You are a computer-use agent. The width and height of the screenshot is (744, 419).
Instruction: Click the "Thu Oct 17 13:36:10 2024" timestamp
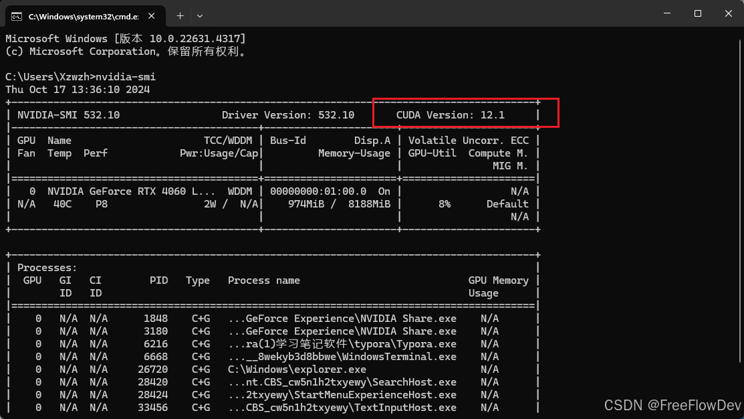[x=78, y=90]
